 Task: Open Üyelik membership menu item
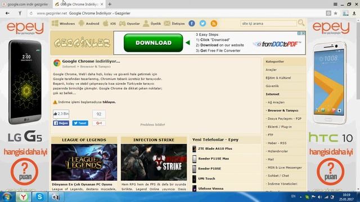152,24
